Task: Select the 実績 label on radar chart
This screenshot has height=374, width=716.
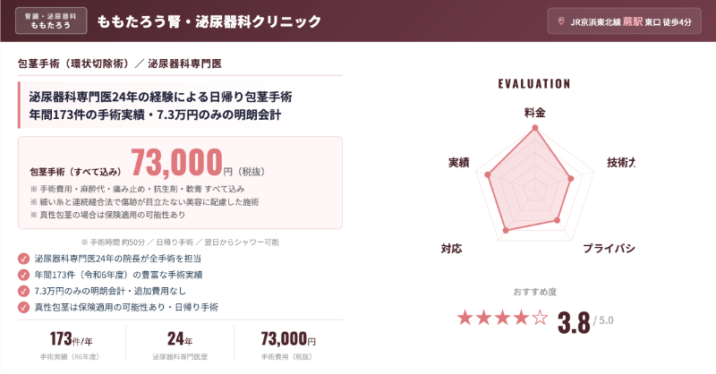Action: 459,163
